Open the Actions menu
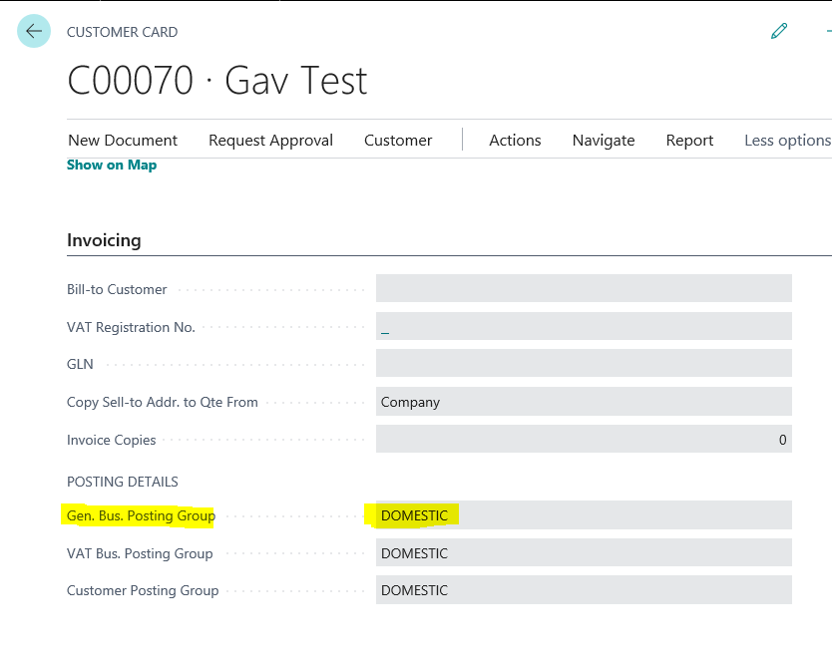Image resolution: width=832 pixels, height=667 pixels. click(x=515, y=141)
